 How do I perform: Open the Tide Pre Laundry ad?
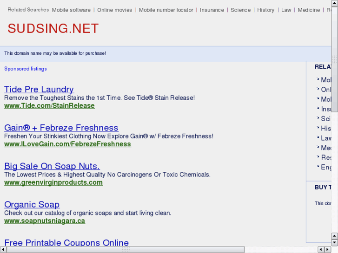point(39,89)
